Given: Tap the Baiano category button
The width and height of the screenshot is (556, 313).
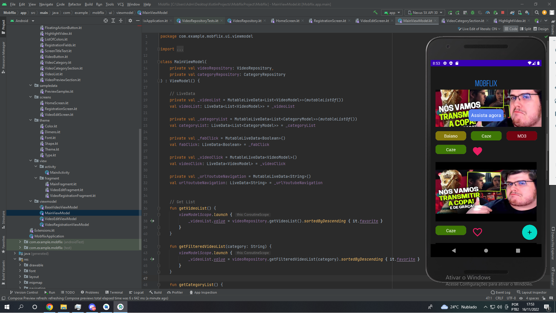Looking at the screenshot, I should 451,136.
